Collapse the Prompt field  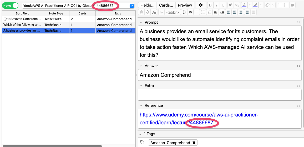[x=141, y=23]
